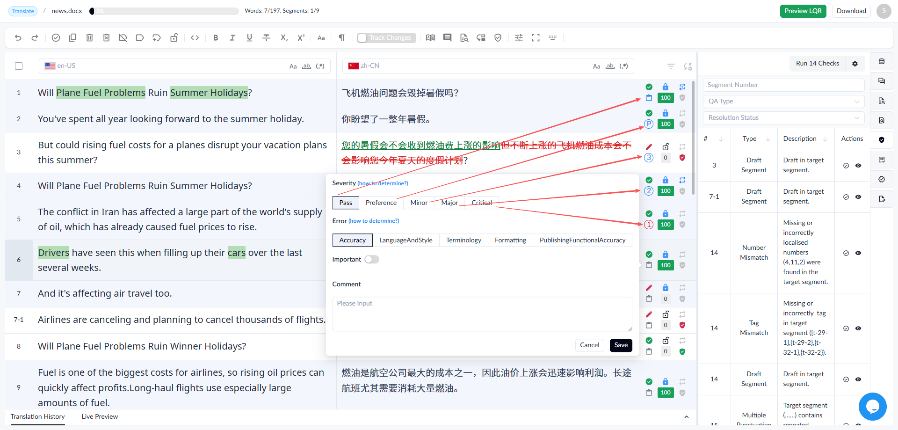
Task: Expand the Resolution Status dropdown
Action: 783,117
